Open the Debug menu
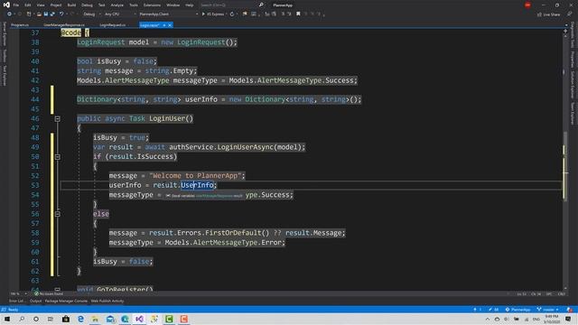 point(87,5)
